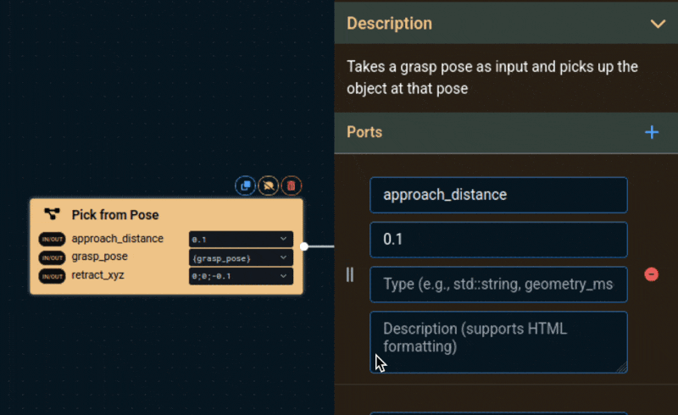The width and height of the screenshot is (678, 415).
Task: Click the Ports section header
Action: click(506, 132)
